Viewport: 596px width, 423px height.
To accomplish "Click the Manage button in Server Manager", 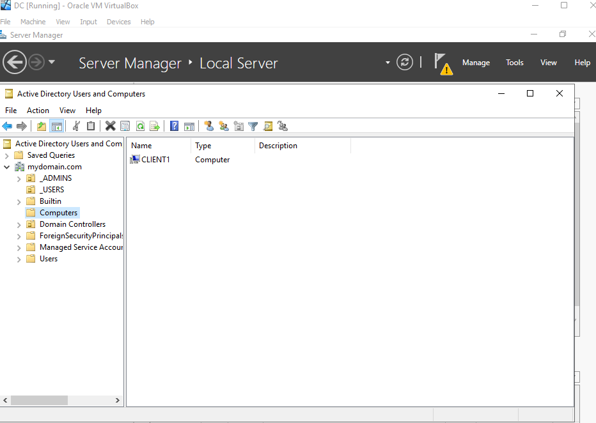I will click(x=476, y=62).
